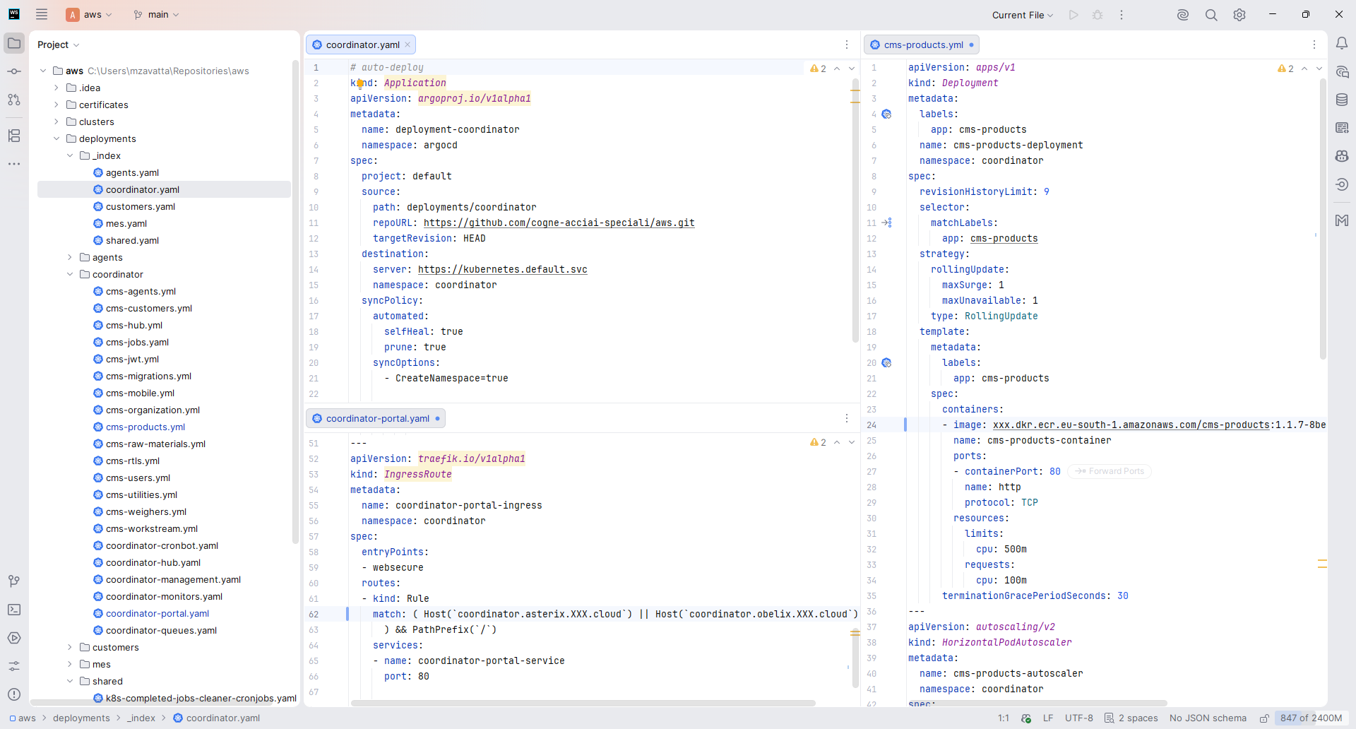Open cms-products.yml editor tab options
This screenshot has width=1356, height=729.
click(x=1314, y=45)
